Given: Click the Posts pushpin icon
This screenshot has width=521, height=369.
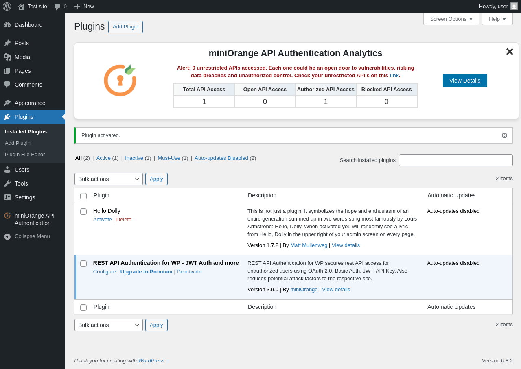Looking at the screenshot, I should (x=7, y=43).
